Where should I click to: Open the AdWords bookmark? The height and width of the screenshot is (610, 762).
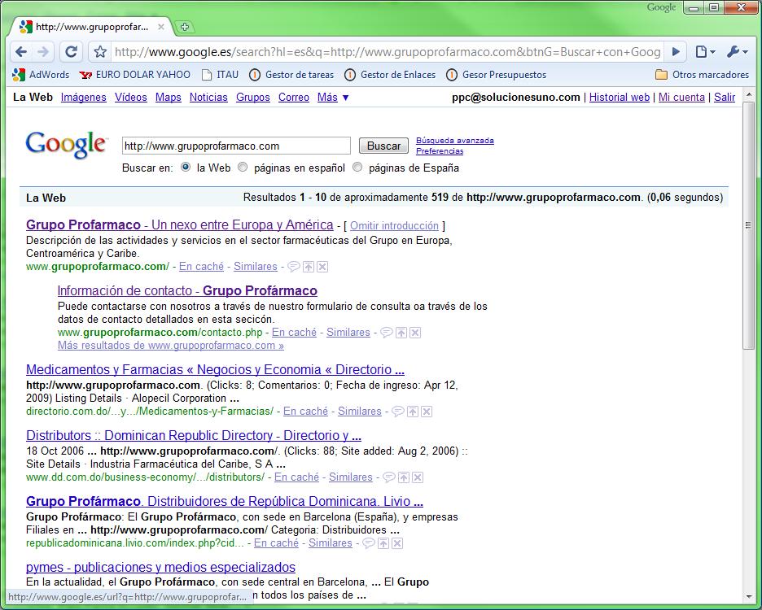pos(41,75)
